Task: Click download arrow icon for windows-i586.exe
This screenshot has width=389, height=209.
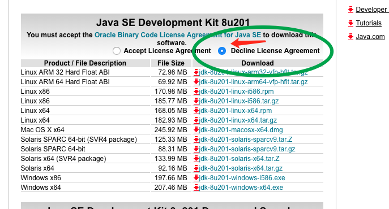Action: click(x=196, y=178)
